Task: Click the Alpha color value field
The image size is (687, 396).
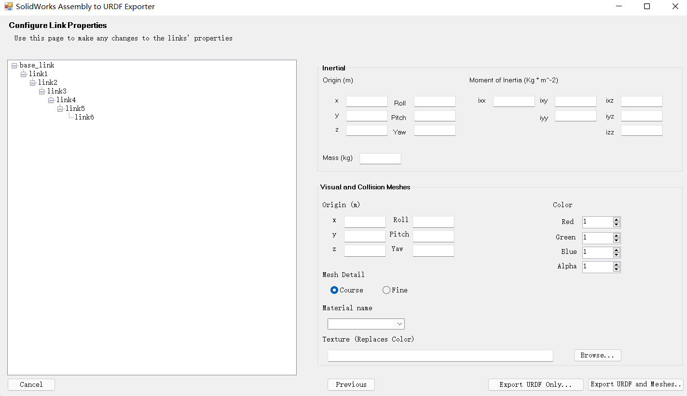Action: (x=597, y=266)
